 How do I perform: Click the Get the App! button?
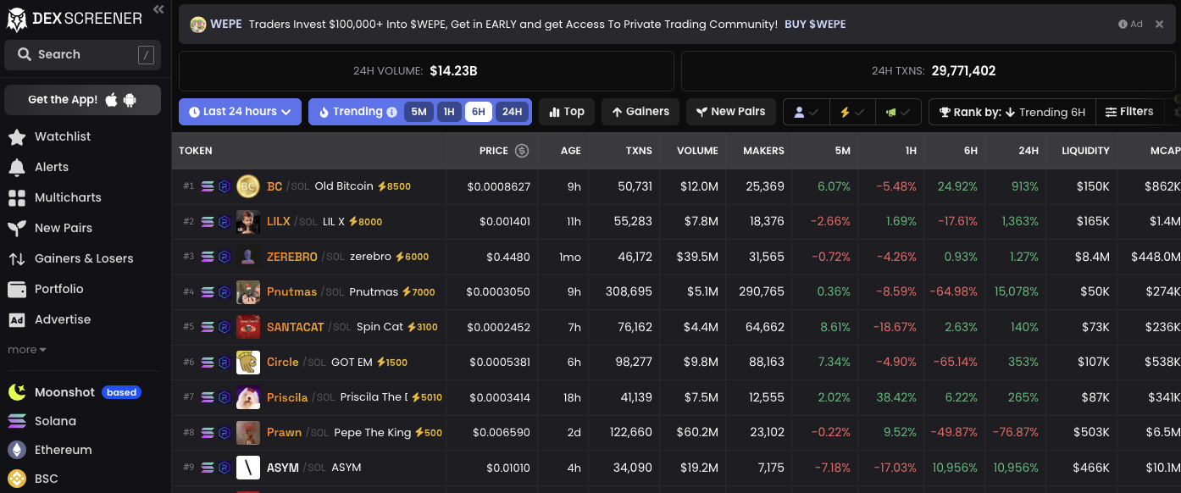tap(82, 100)
